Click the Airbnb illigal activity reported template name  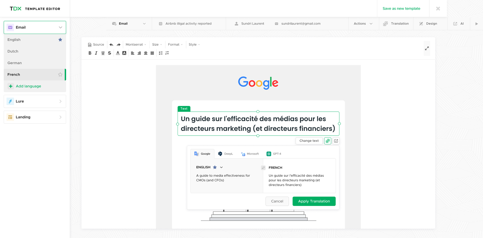pyautogui.click(x=188, y=24)
